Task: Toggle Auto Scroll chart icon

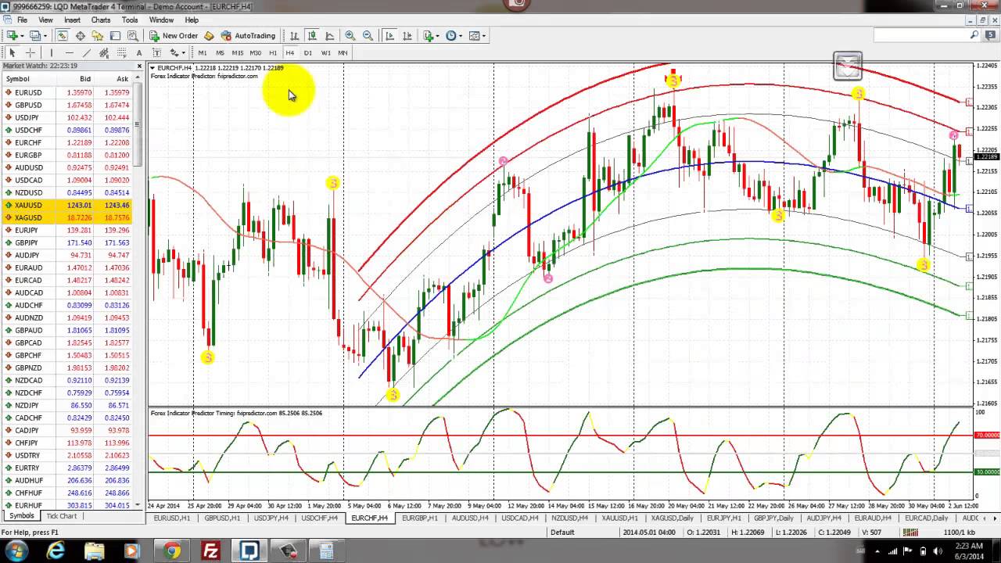Action: (389, 35)
